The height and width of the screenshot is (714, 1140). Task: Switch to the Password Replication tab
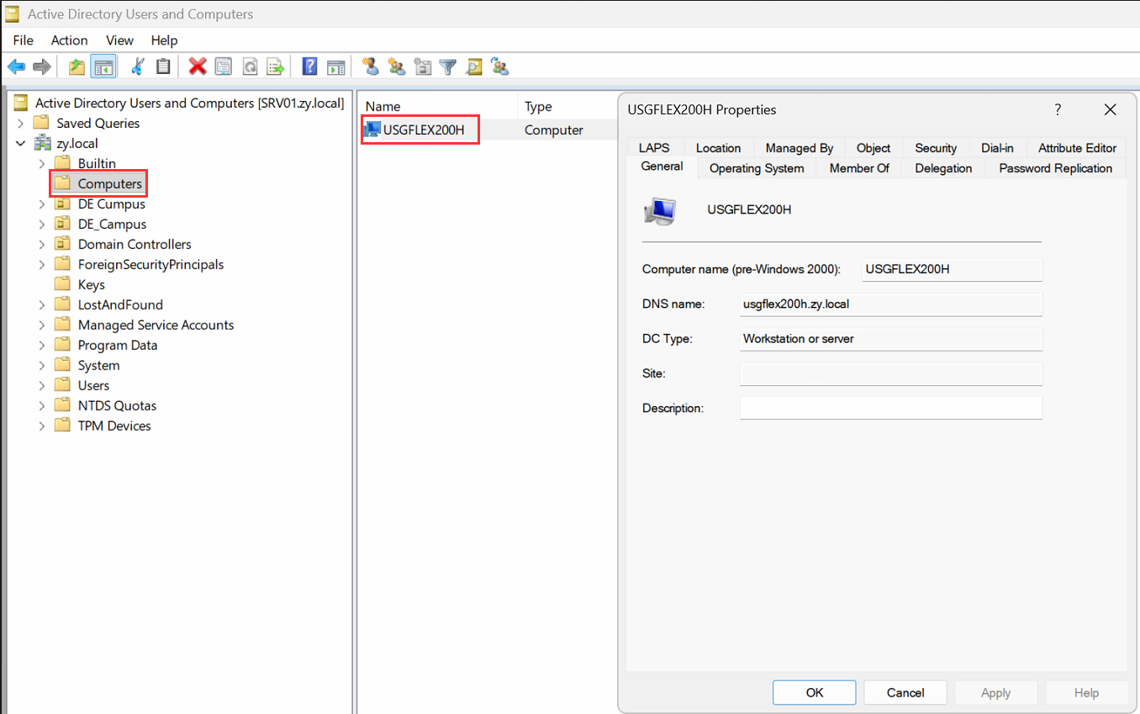coord(1055,168)
